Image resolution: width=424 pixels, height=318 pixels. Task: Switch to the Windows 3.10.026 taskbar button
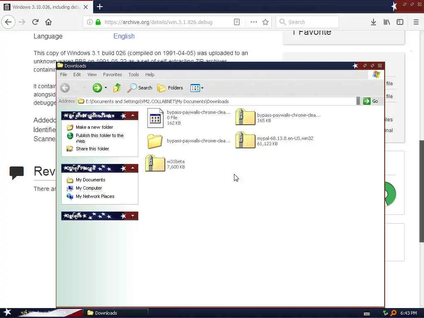(x=50, y=313)
